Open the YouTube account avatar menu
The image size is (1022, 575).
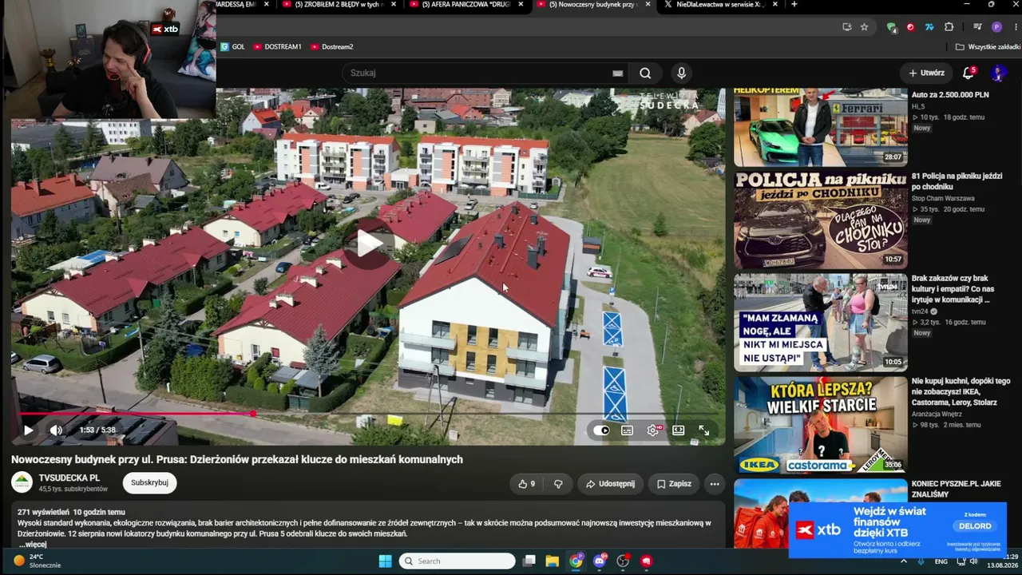998,73
